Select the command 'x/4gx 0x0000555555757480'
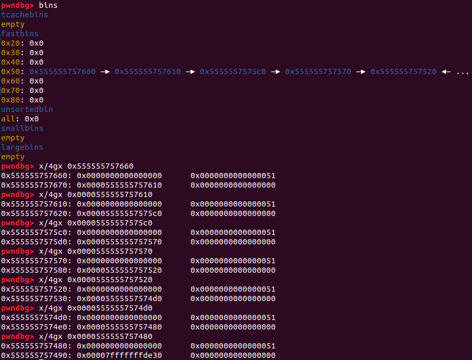This screenshot has width=472, height=360. pos(96,337)
